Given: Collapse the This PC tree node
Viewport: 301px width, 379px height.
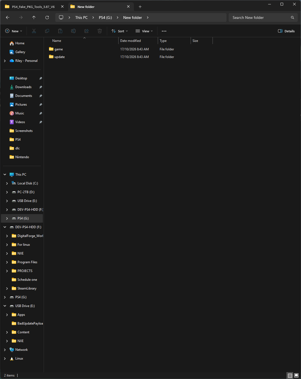Looking at the screenshot, I should (x=5, y=175).
